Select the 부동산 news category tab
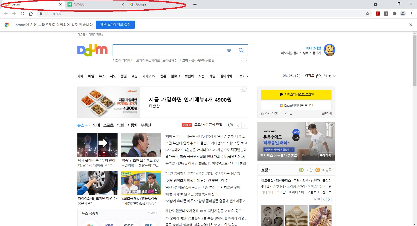This screenshot has height=226, width=417. (146, 125)
